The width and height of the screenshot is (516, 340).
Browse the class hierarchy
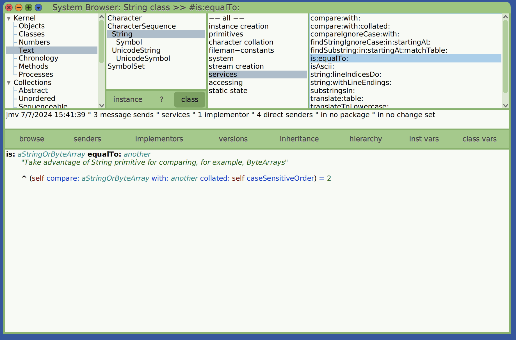coord(366,139)
